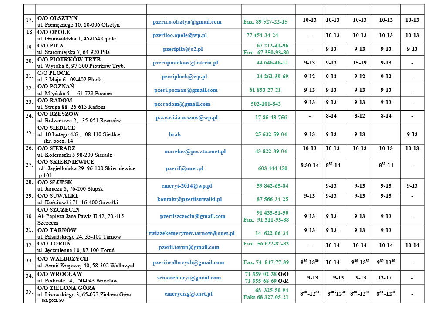Select phone number 43 822-39-04
446x316 pixels.
[x=271, y=152]
